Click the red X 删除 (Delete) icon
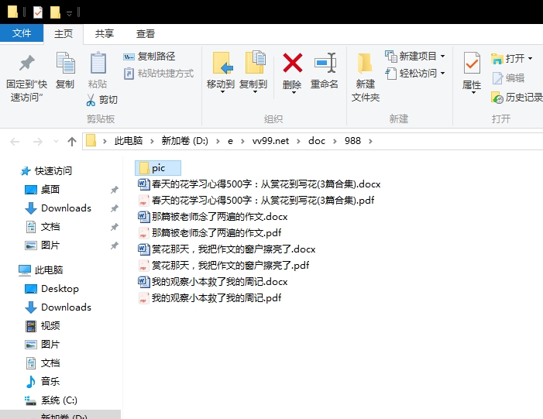543x419 pixels. click(x=292, y=63)
